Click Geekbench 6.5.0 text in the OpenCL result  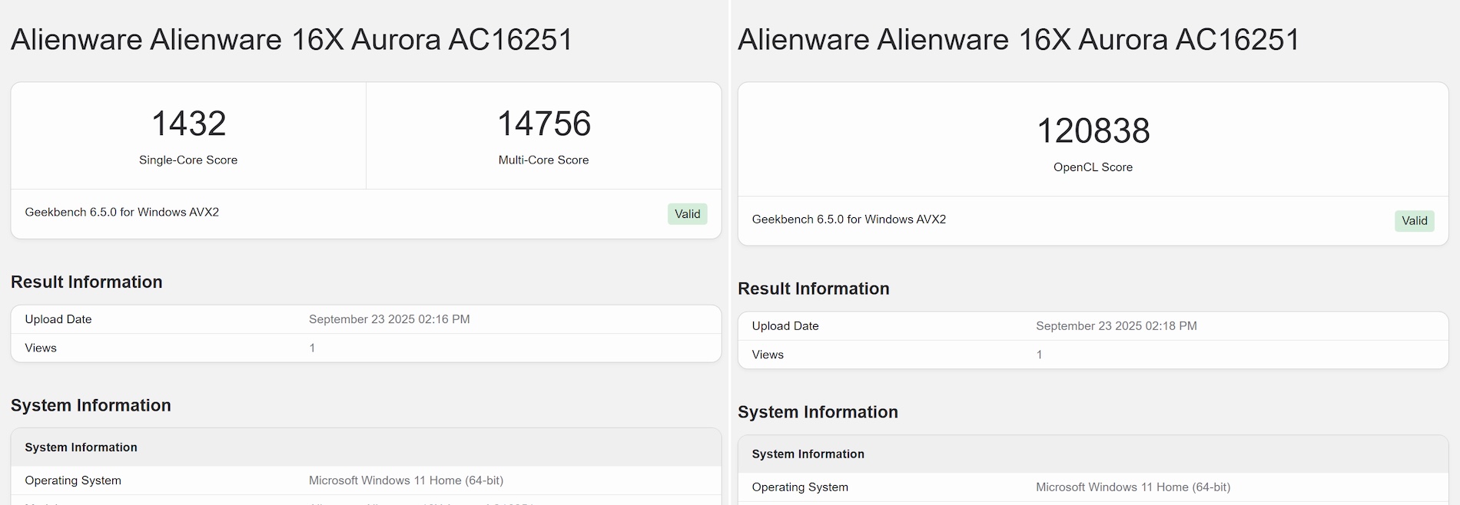848,219
